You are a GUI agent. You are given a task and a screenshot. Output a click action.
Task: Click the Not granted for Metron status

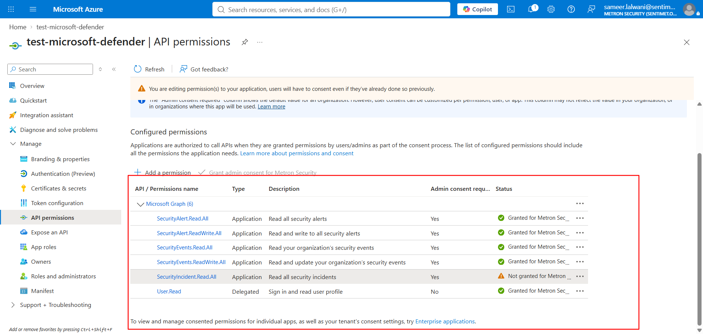[x=535, y=276]
